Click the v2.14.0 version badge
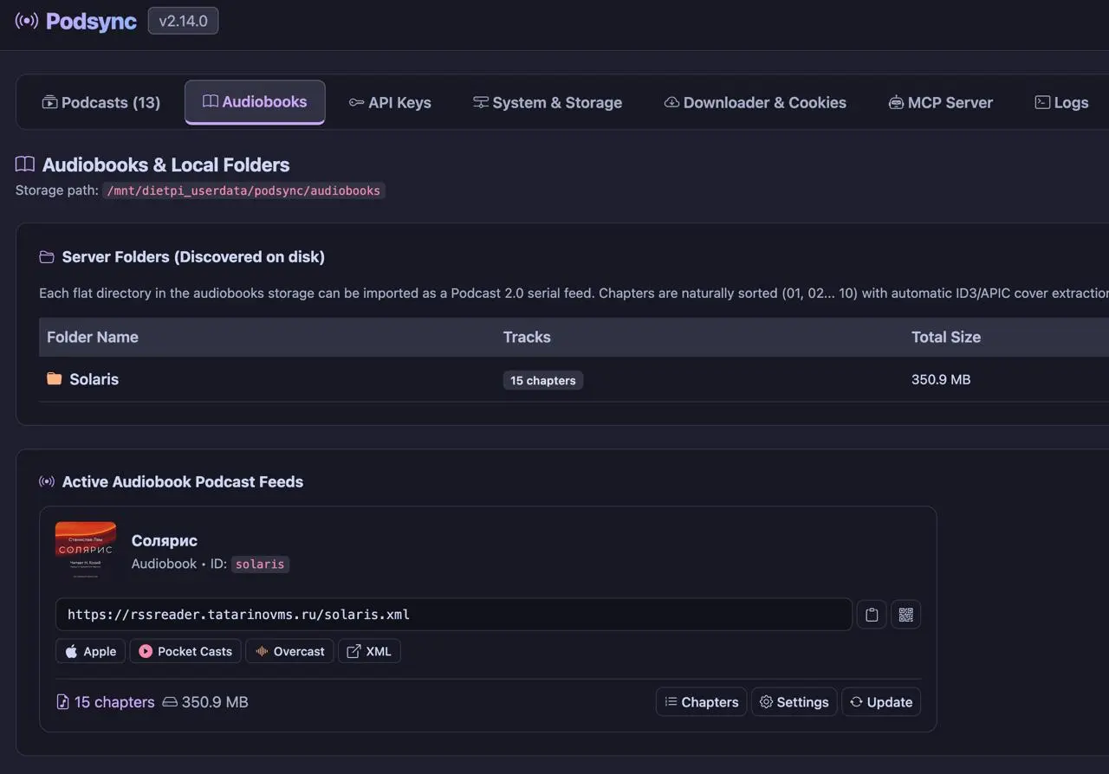Viewport: 1109px width, 774px height. (183, 21)
